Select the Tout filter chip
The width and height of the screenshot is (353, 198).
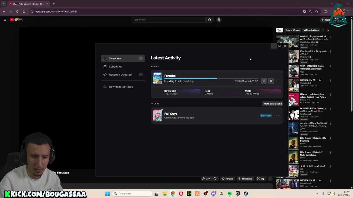[x=280, y=30]
